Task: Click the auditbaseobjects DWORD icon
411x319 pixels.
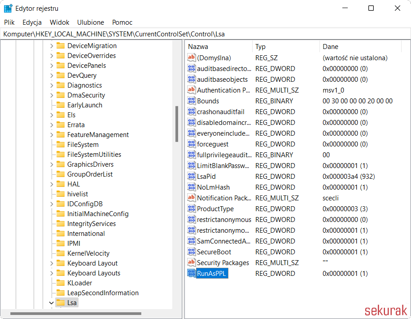Action: [x=191, y=79]
